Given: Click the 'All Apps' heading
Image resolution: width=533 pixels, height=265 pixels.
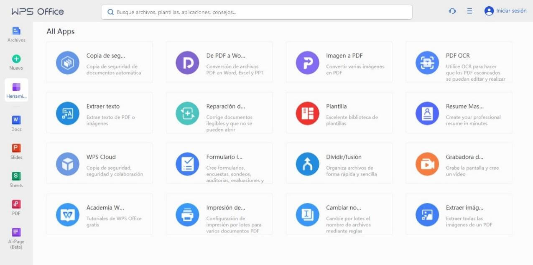Looking at the screenshot, I should point(61,31).
